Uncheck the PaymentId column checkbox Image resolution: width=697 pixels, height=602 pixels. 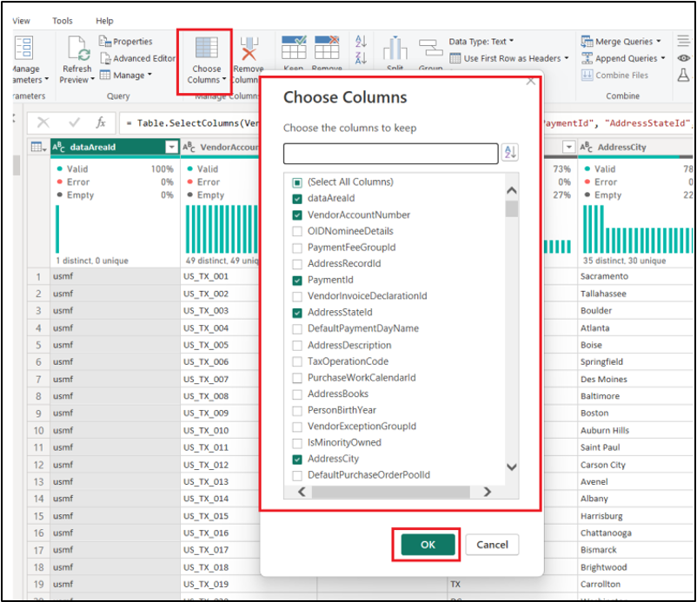297,280
